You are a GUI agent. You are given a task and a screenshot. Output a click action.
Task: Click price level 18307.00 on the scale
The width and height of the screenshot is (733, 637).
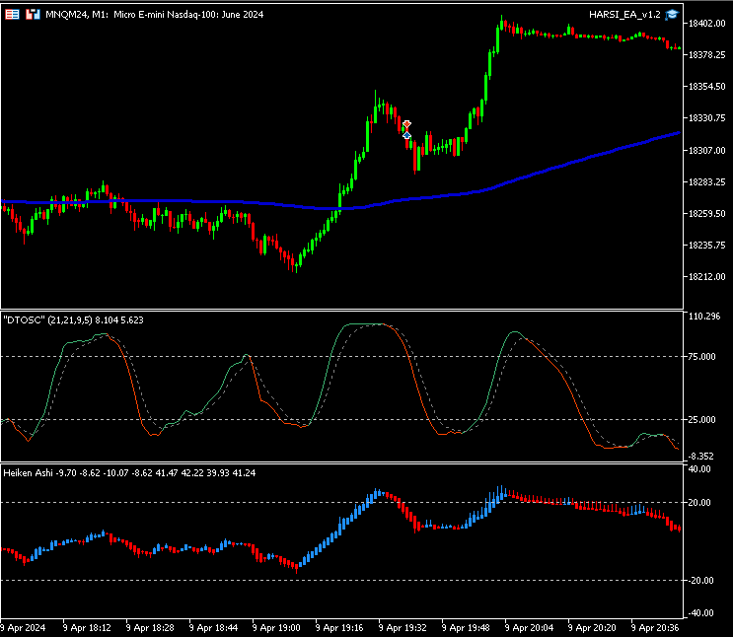pos(706,151)
